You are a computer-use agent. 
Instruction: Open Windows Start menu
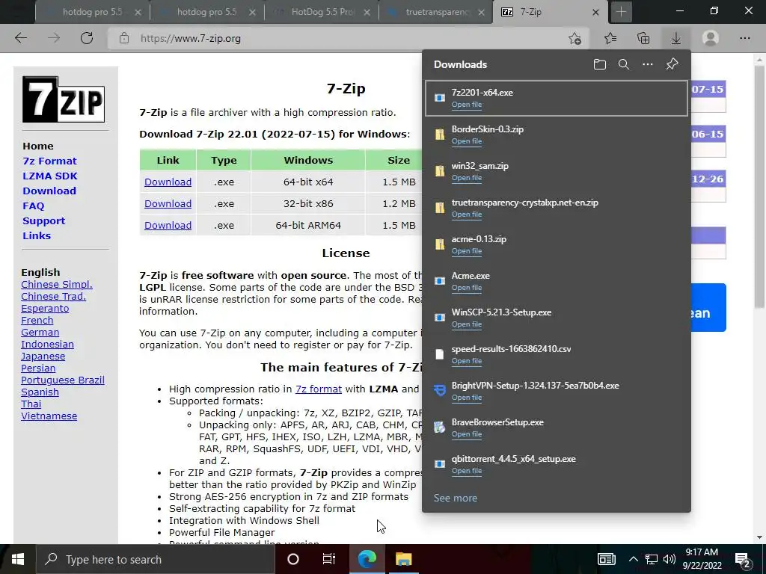coord(18,559)
